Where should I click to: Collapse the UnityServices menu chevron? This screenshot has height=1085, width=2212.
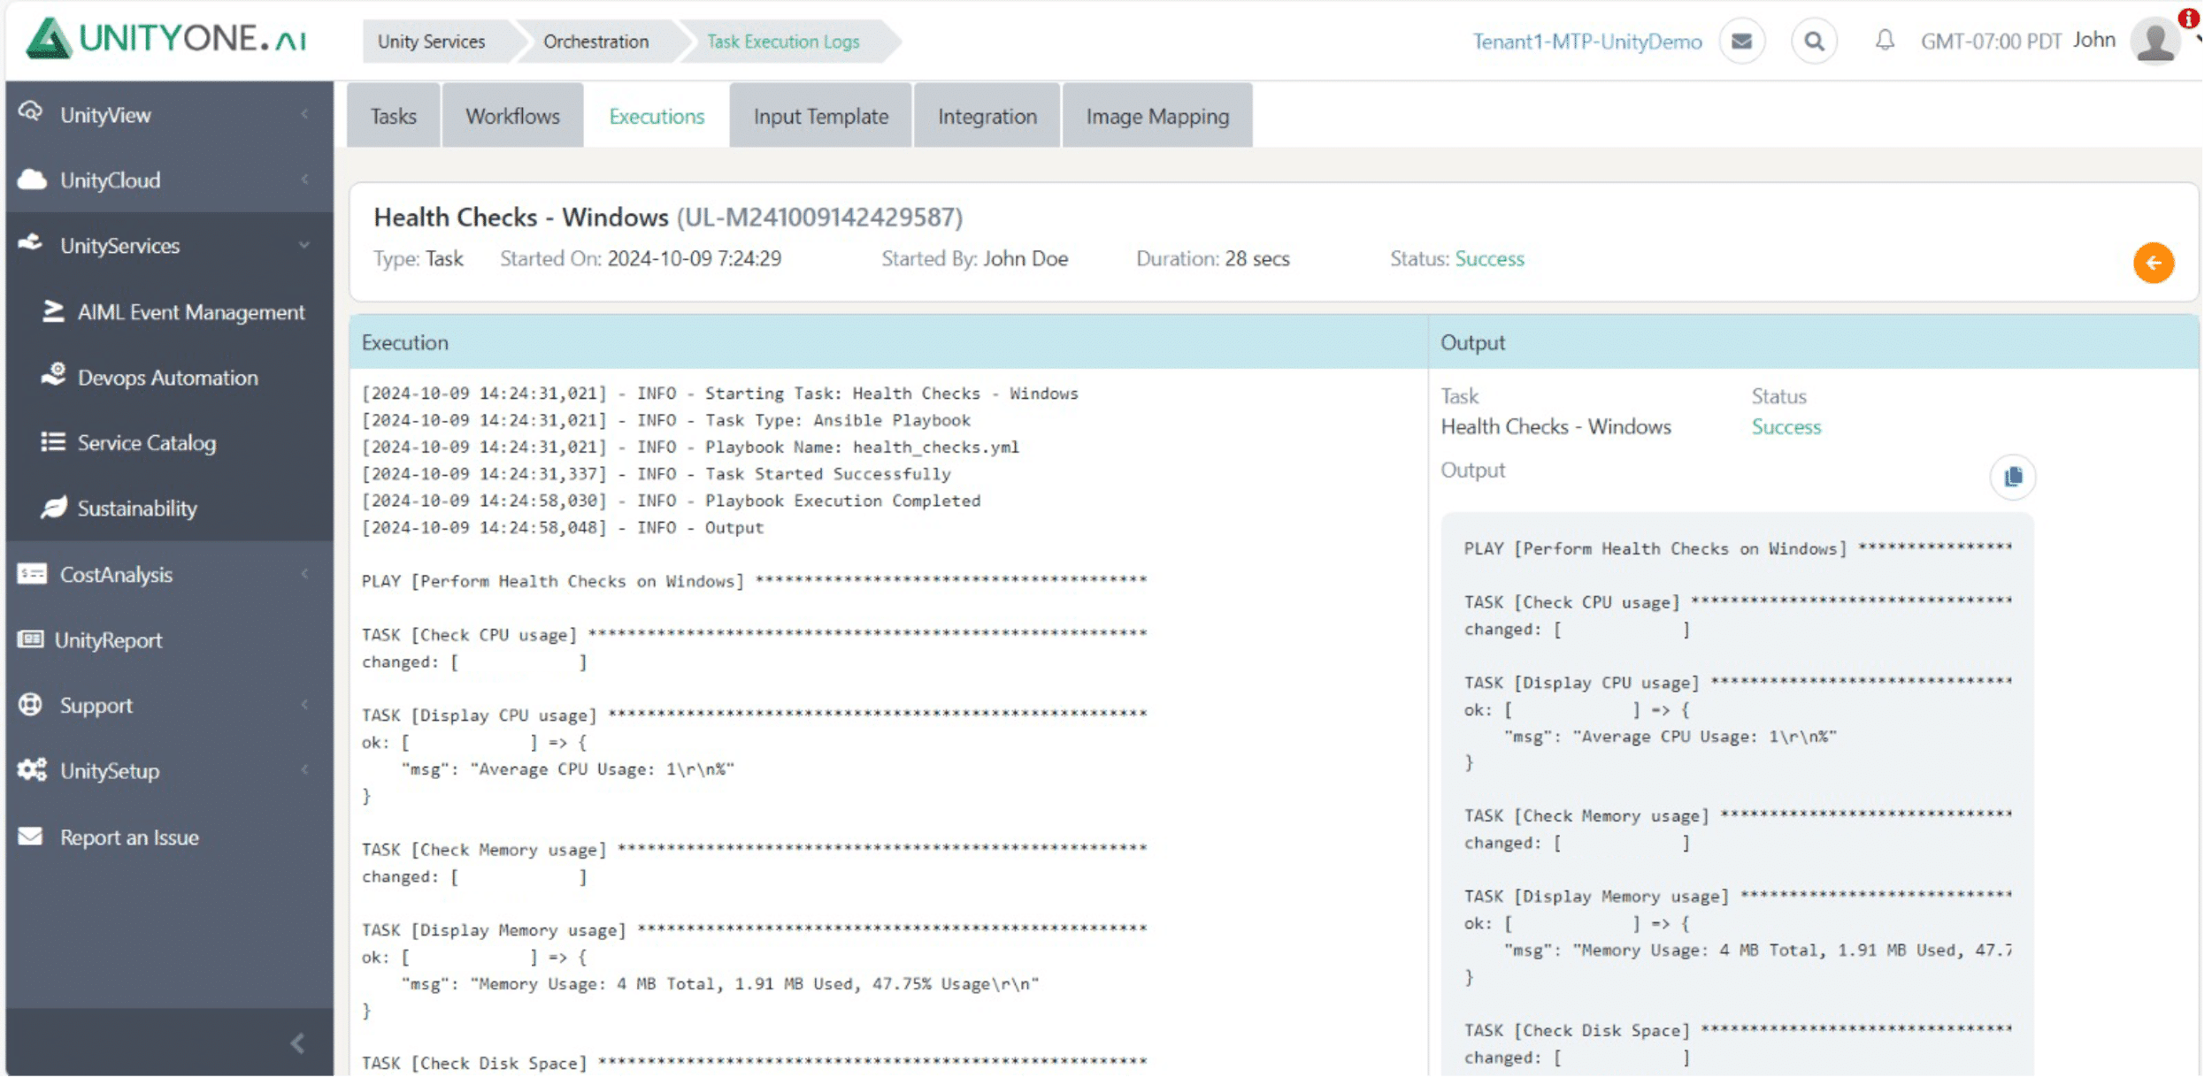click(x=304, y=245)
